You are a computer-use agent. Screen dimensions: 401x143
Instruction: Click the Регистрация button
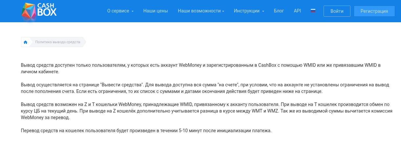click(x=374, y=11)
